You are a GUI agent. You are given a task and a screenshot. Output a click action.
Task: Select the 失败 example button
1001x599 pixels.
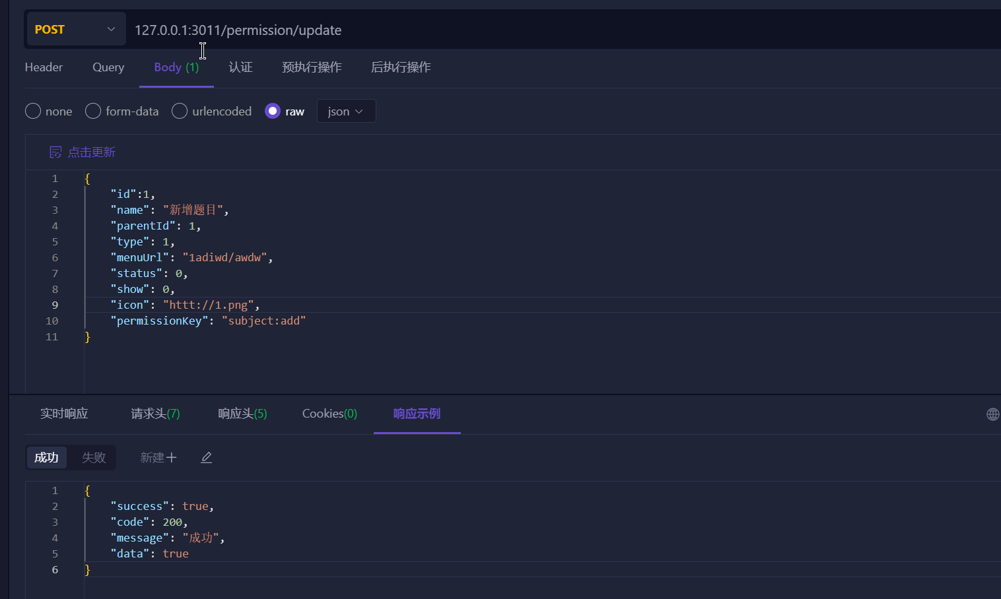coord(94,458)
